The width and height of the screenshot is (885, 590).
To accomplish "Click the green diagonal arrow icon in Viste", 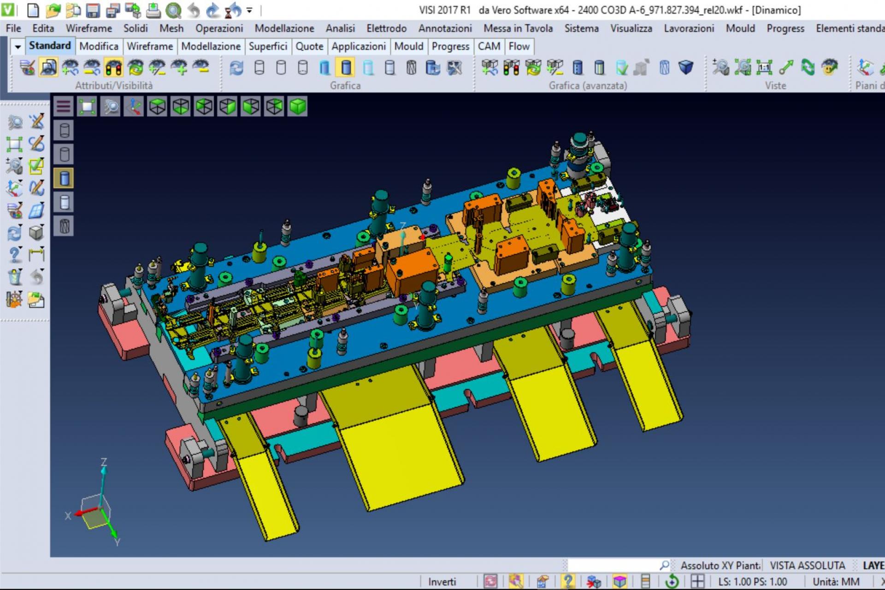I will (x=786, y=68).
